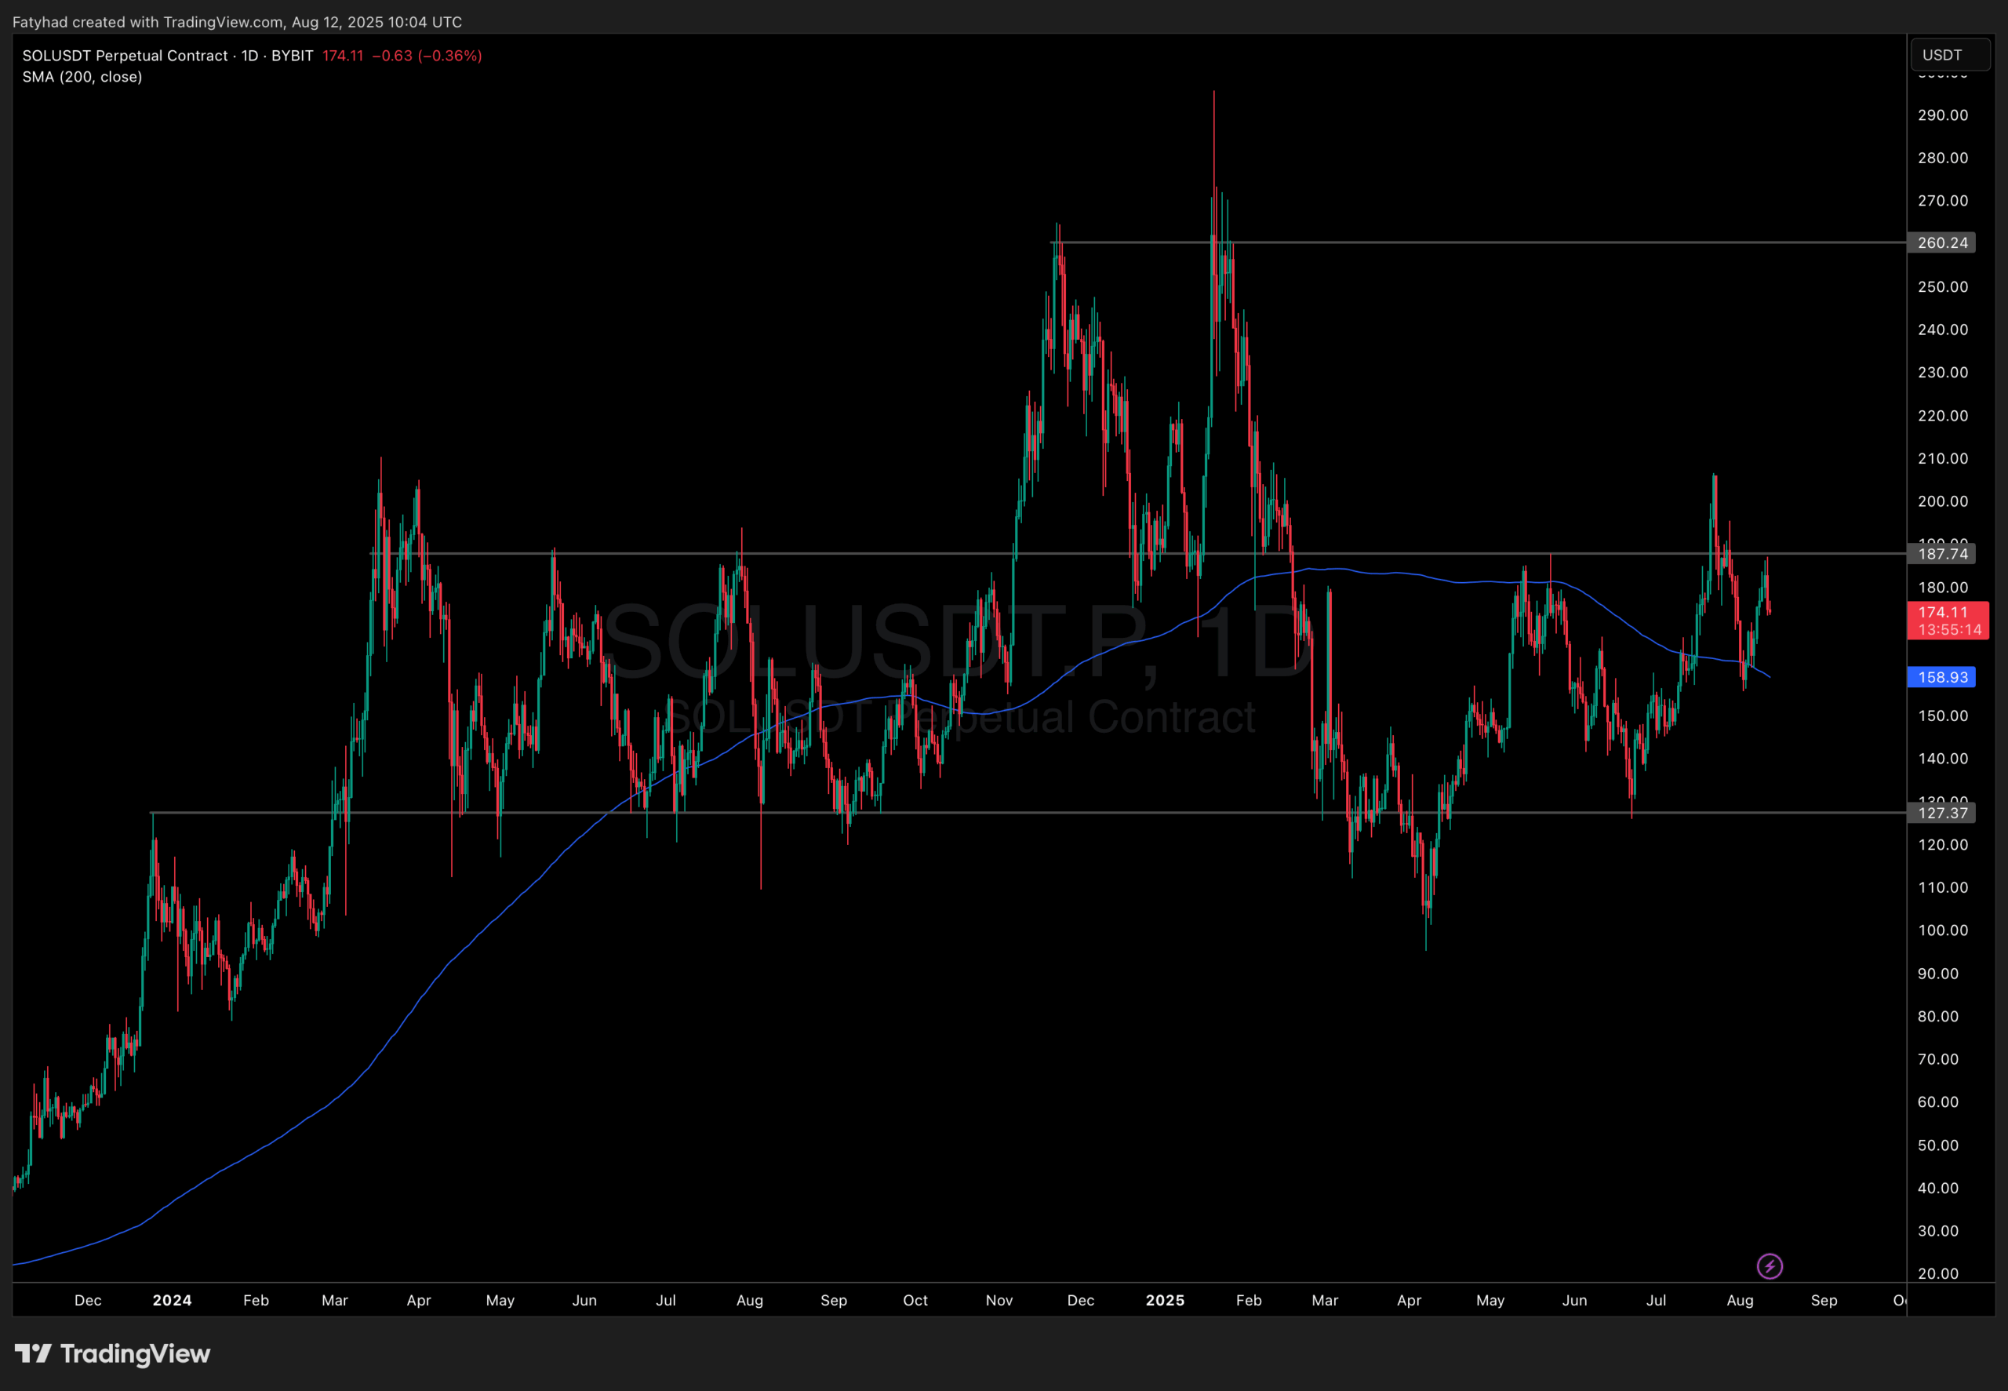Open the USDT currency selector
This screenshot has width=2008, height=1391.
coord(1950,55)
